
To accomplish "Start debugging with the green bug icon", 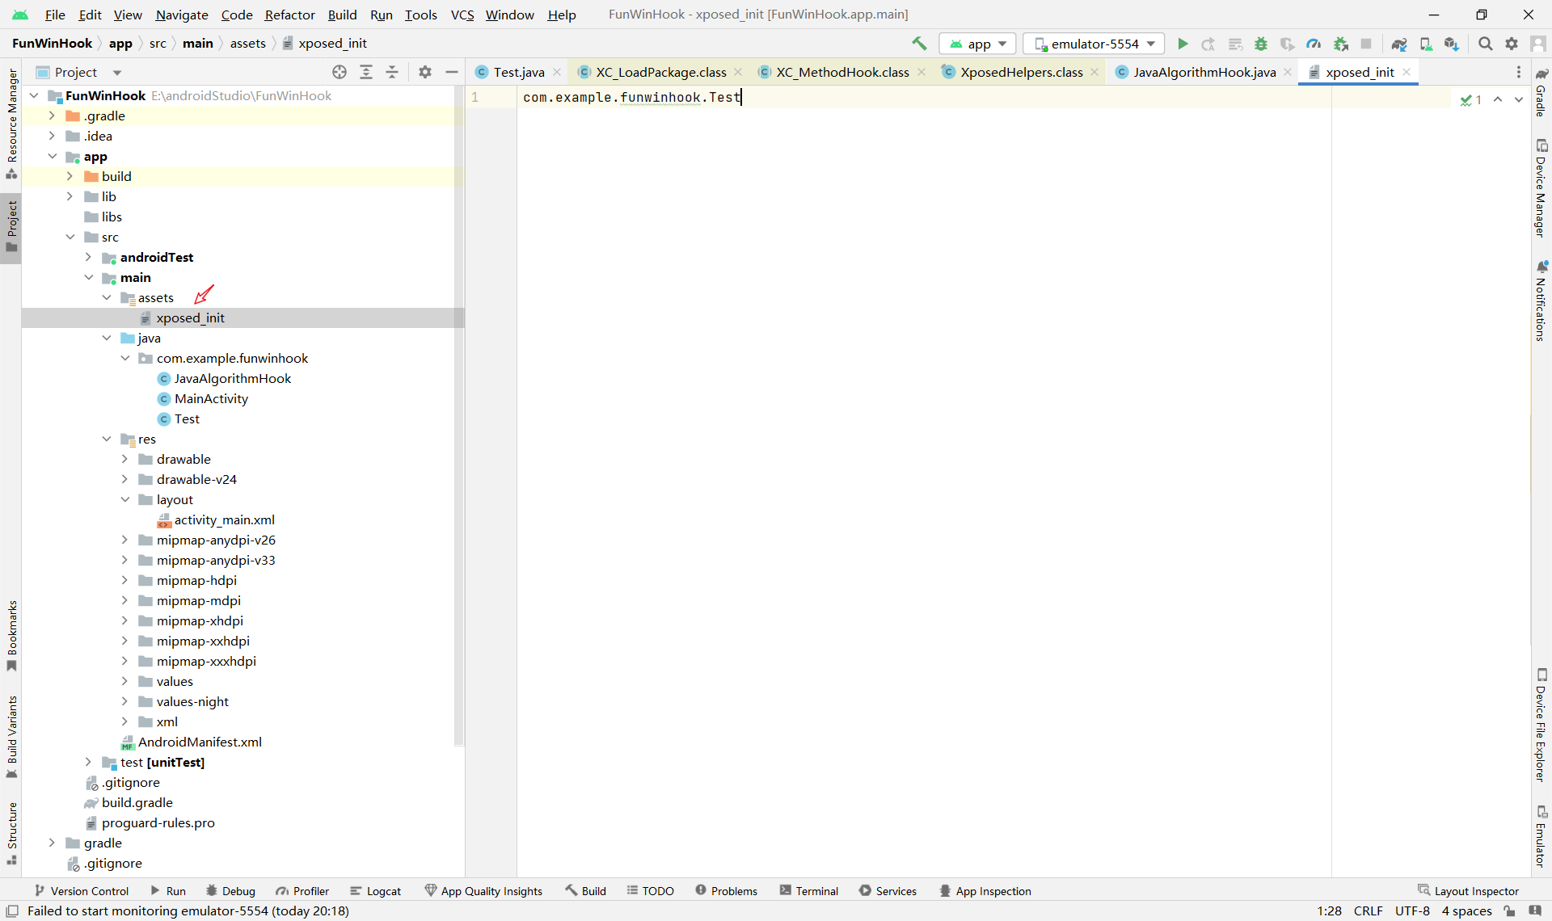I will tap(1261, 44).
